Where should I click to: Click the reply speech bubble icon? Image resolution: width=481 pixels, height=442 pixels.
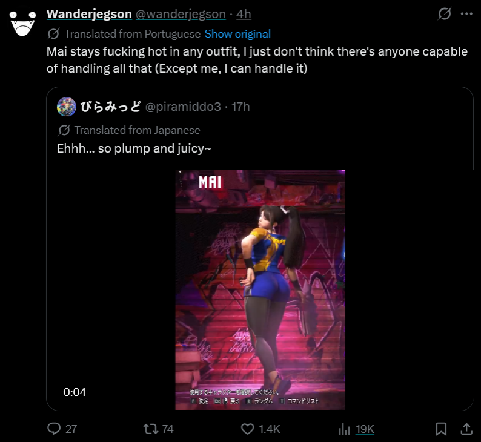(x=54, y=429)
